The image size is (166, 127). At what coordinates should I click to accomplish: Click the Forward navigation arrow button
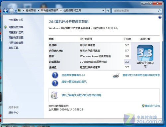[11, 11]
